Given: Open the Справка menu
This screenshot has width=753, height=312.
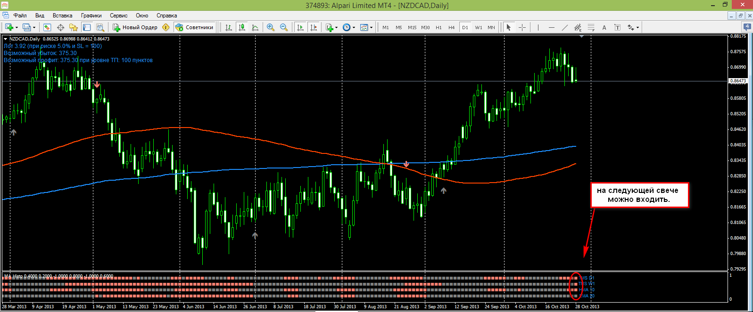Looking at the screenshot, I should [x=166, y=16].
